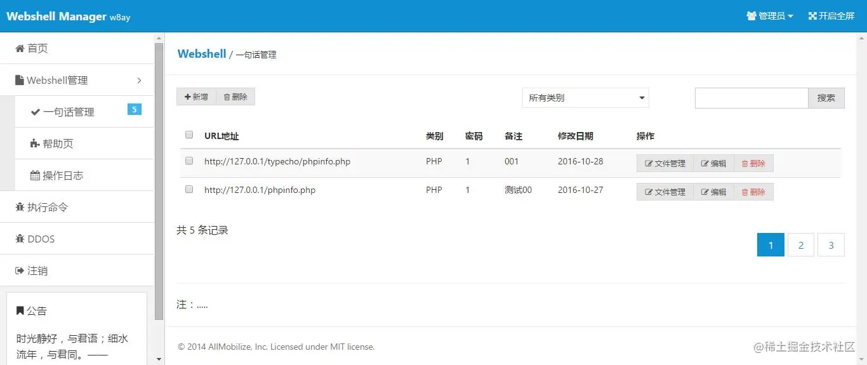Click the plus icon on 新增 button

point(187,96)
